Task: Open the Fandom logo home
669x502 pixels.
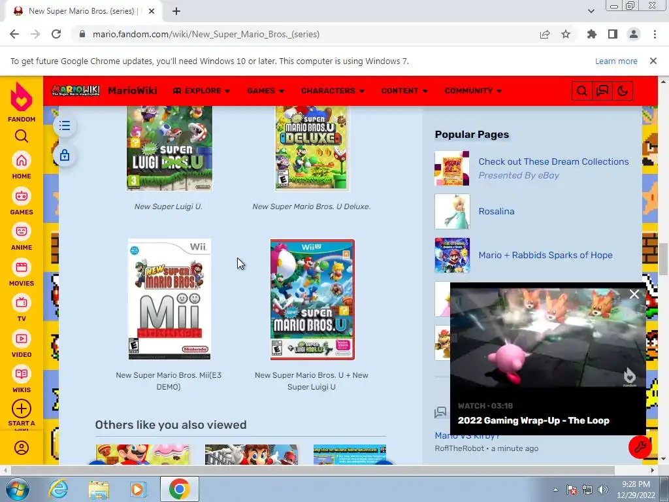Action: pyautogui.click(x=22, y=101)
